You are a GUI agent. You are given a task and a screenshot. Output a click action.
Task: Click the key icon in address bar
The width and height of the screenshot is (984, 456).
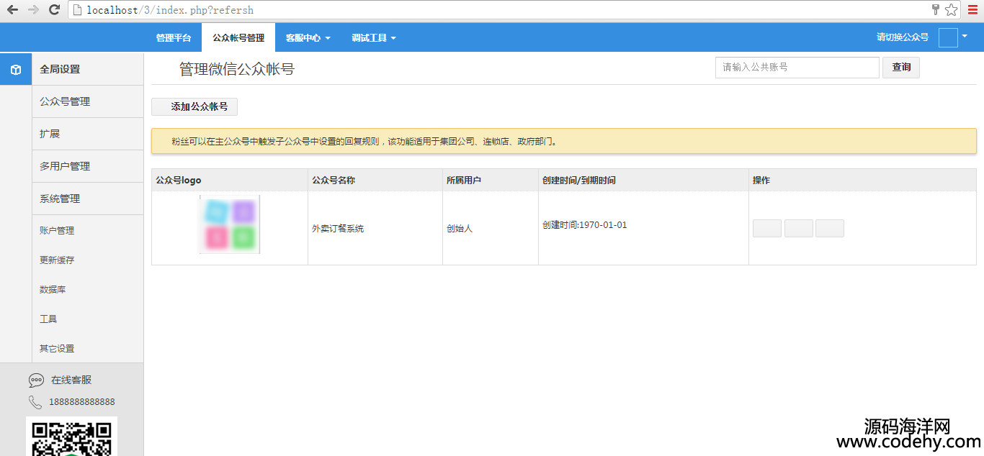click(x=936, y=10)
